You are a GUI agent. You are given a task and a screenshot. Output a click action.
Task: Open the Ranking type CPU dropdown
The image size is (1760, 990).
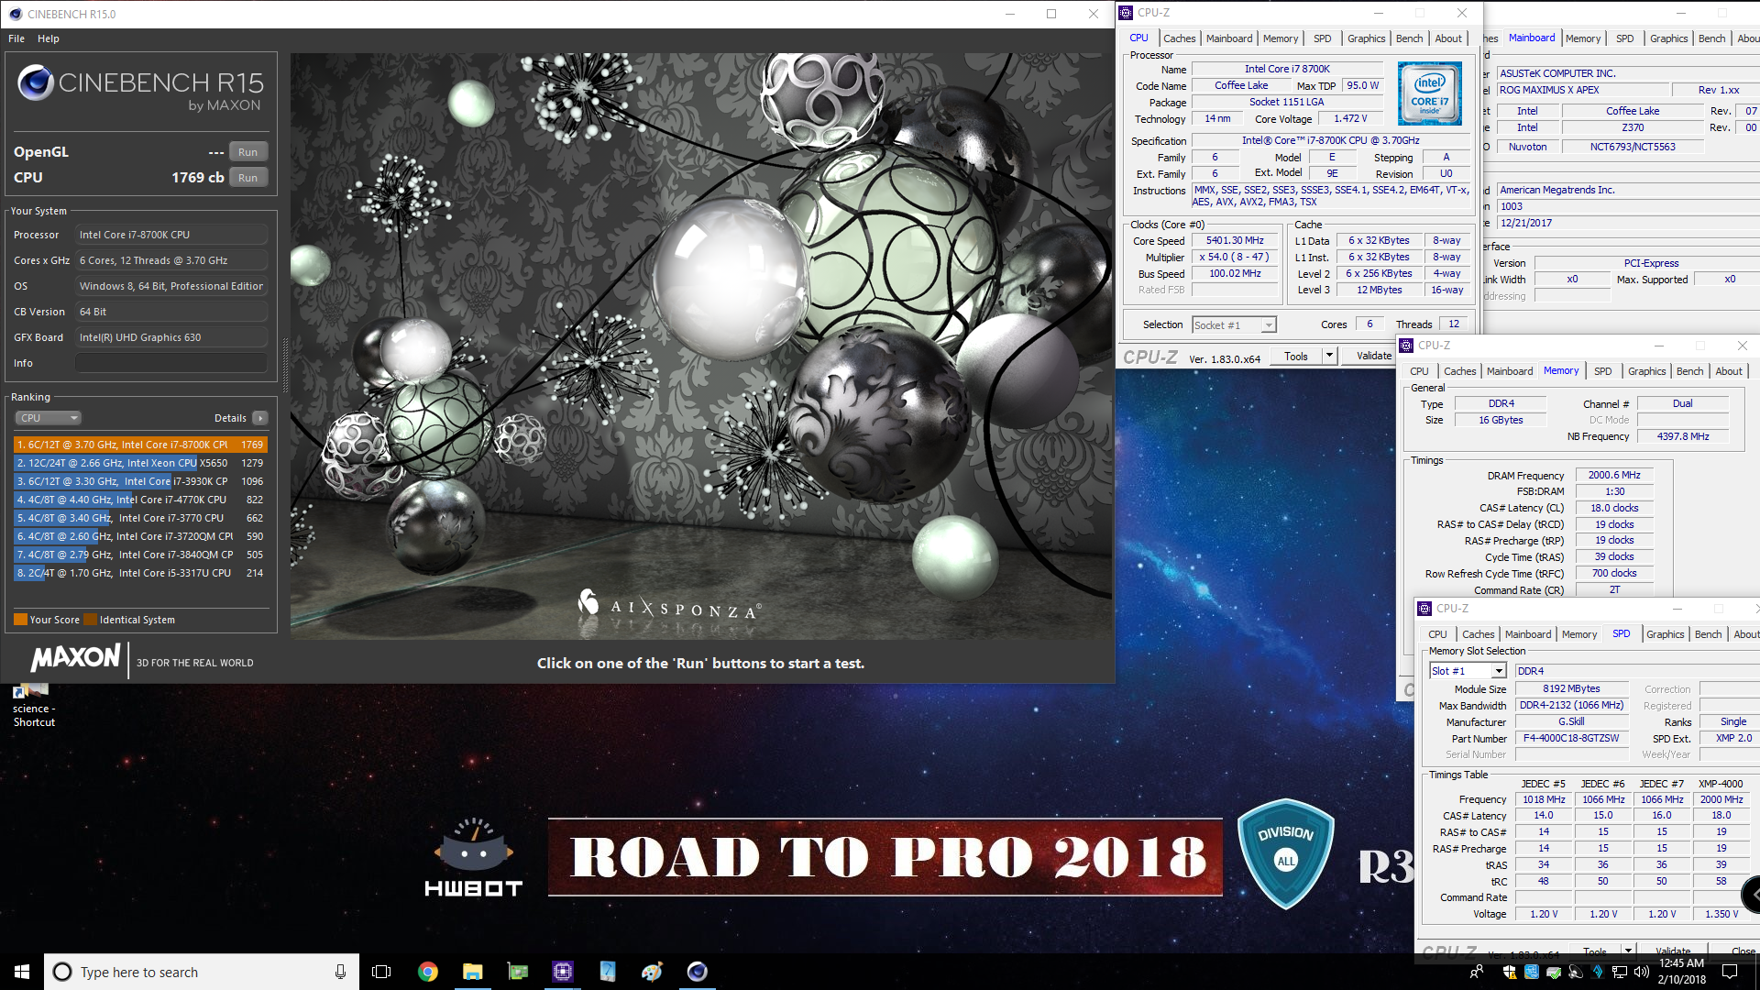(x=49, y=418)
